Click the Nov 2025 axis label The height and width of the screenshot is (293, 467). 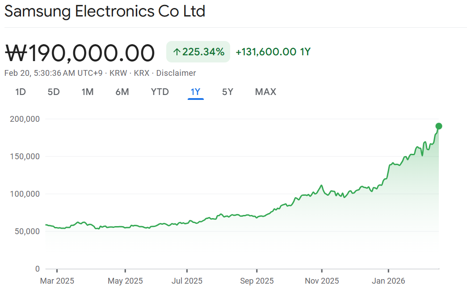click(322, 281)
